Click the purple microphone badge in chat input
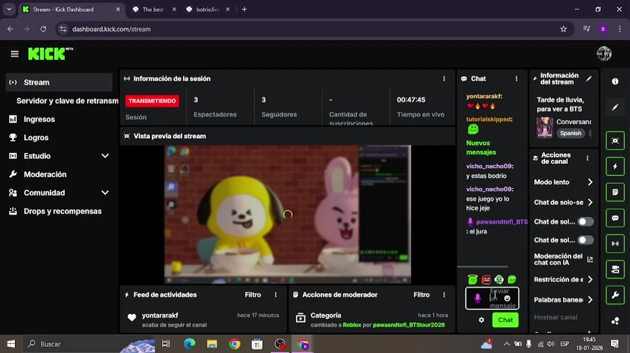630x353 pixels. click(x=477, y=298)
